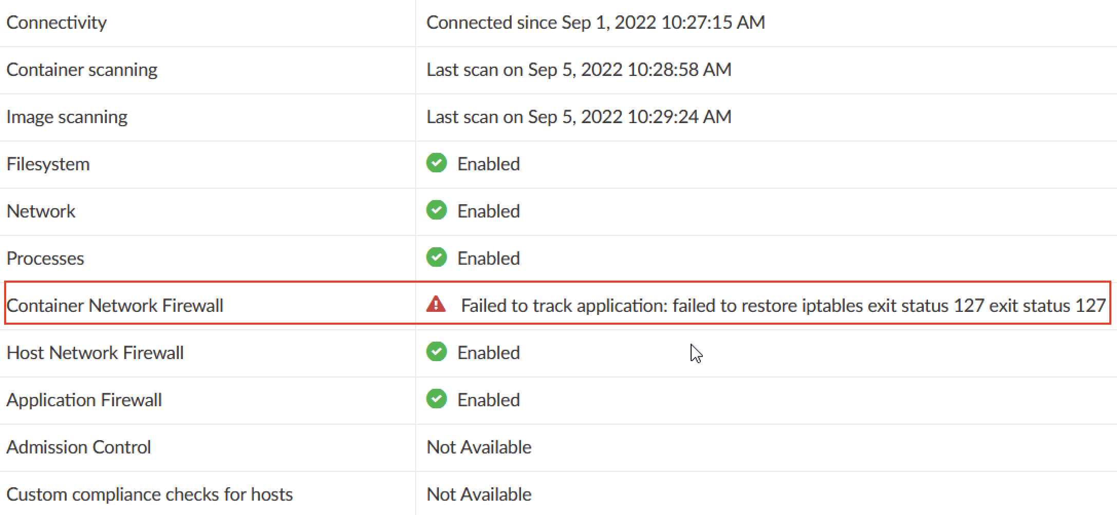Click the Image scanning label
This screenshot has width=1117, height=515.
coord(67,117)
